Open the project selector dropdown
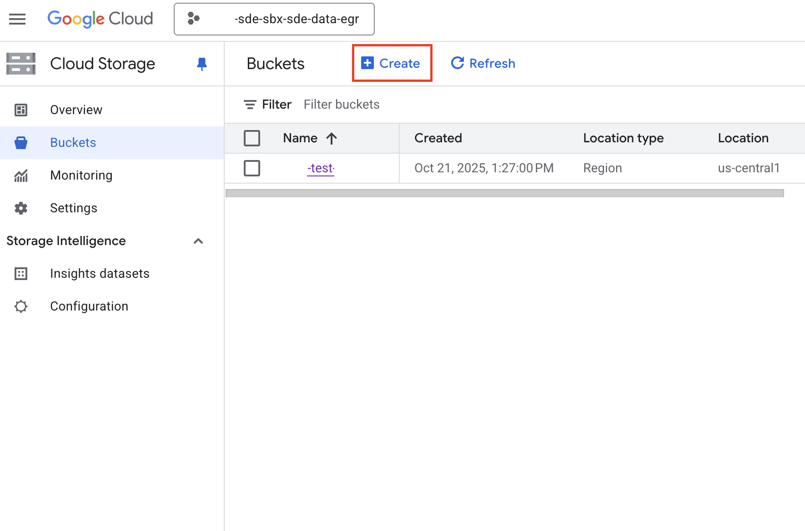The width and height of the screenshot is (805, 531). [274, 19]
